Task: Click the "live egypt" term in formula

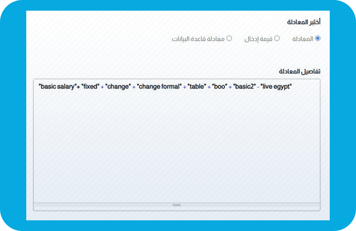Action: (x=277, y=87)
